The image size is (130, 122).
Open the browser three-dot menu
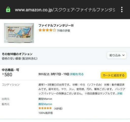[122, 9]
